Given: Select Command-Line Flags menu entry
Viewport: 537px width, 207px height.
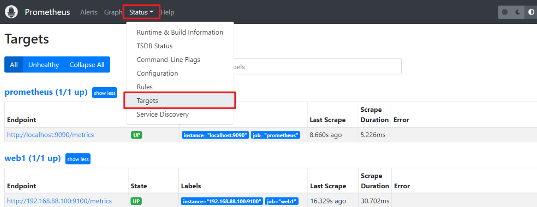Looking at the screenshot, I should pos(180,59).
